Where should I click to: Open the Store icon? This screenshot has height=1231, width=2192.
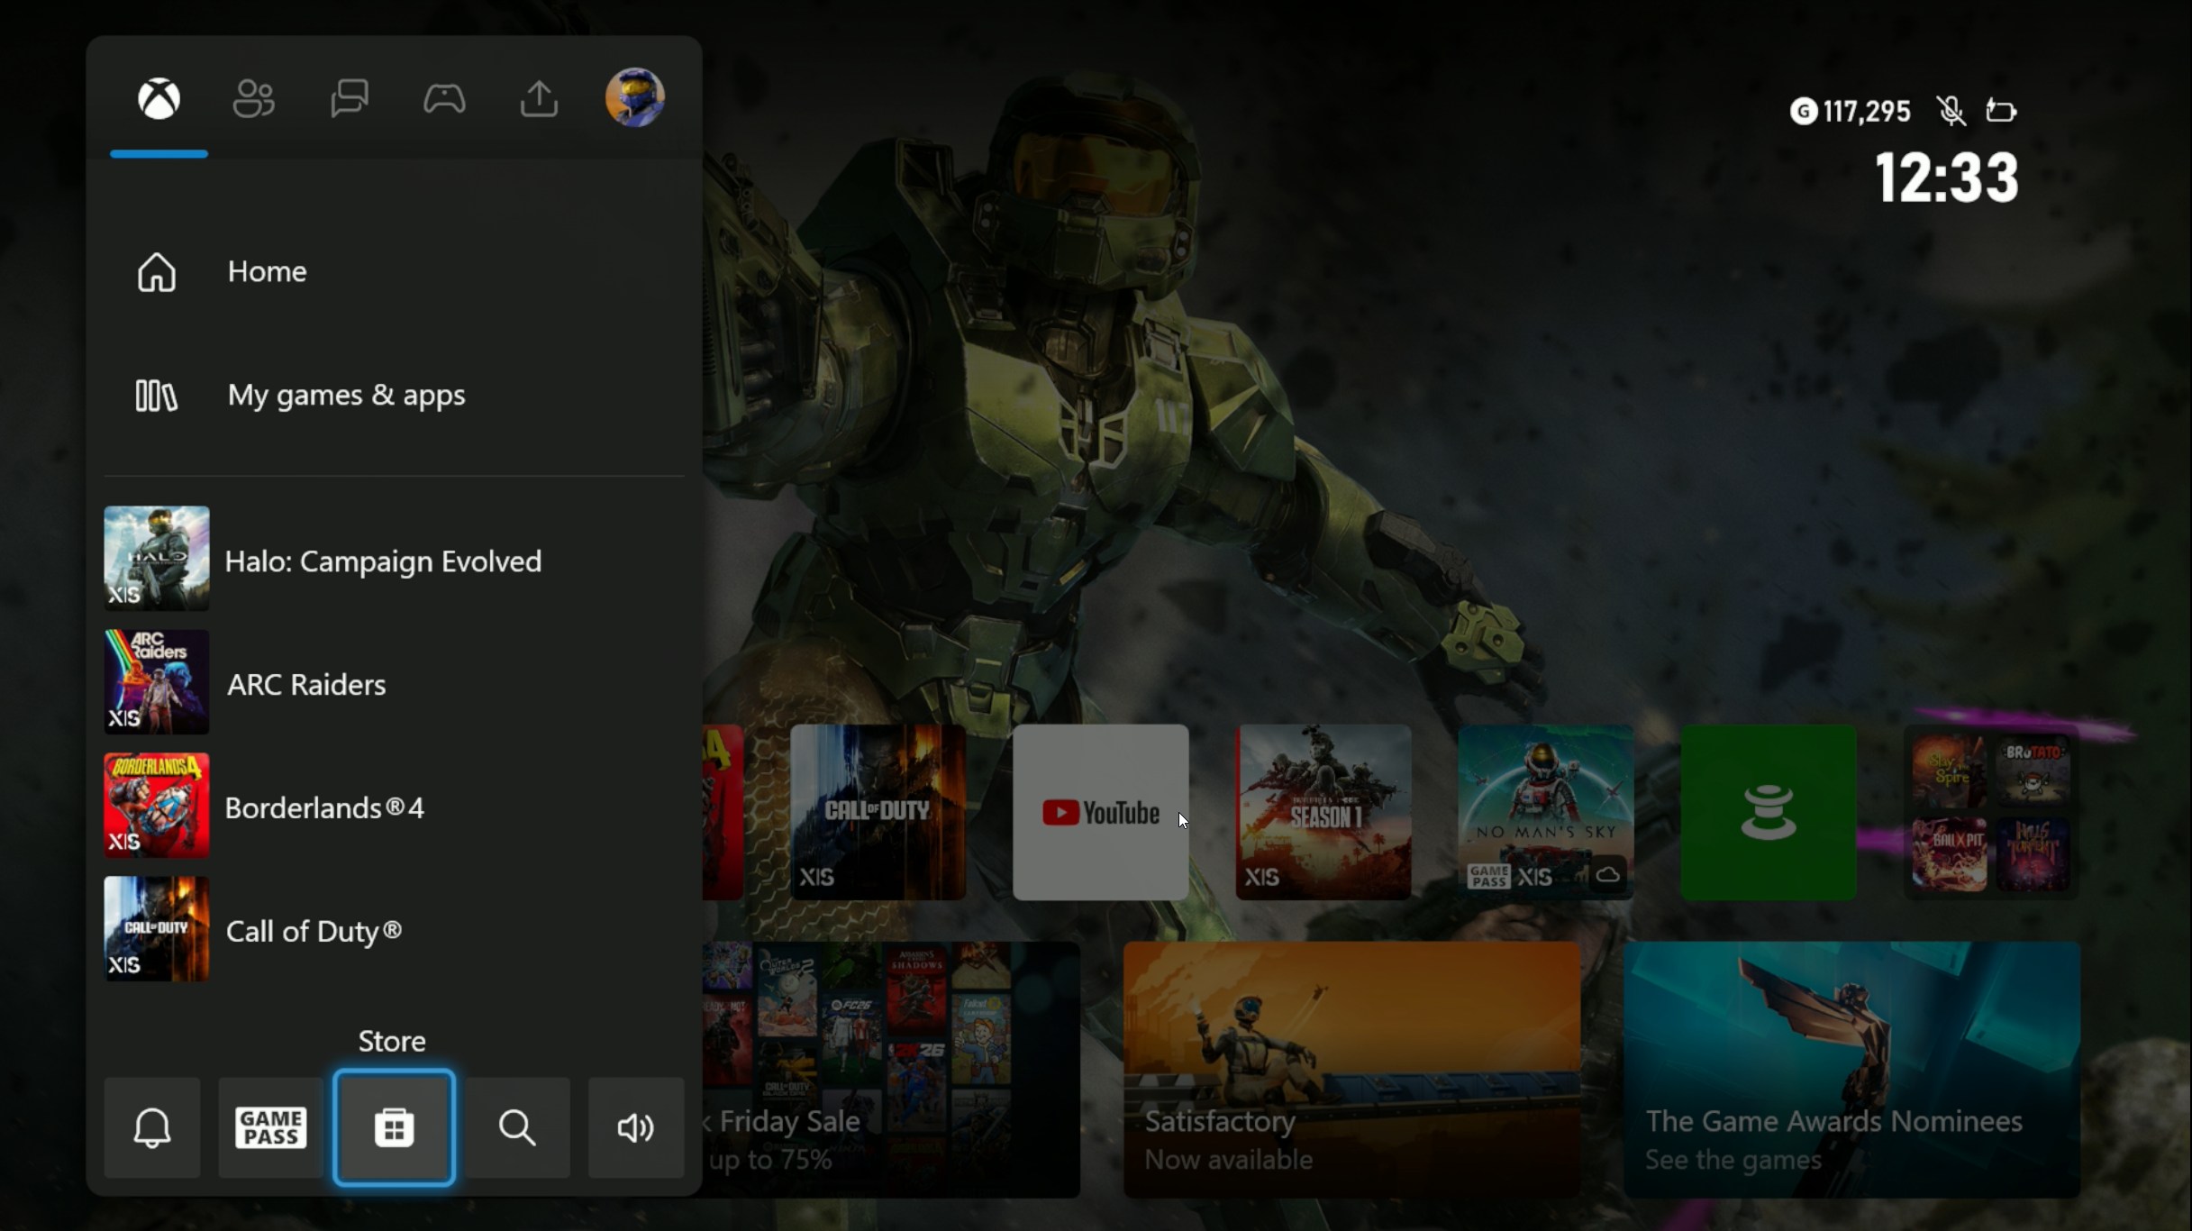pos(394,1126)
